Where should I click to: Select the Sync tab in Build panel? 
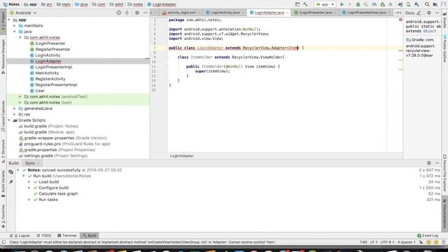31,163
